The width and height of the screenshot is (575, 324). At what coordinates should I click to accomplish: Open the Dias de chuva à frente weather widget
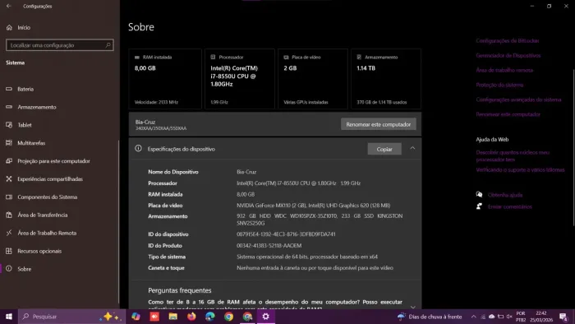[x=430, y=317]
